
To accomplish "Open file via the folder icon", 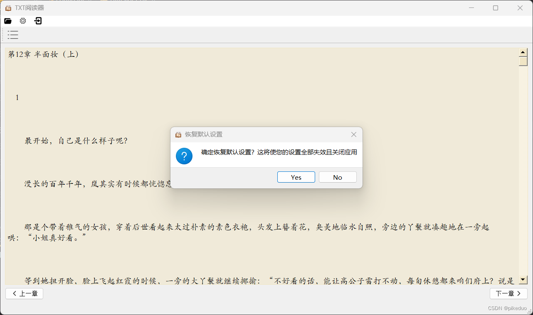I will 8,21.
